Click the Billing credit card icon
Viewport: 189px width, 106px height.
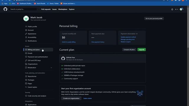[x=26, y=50]
